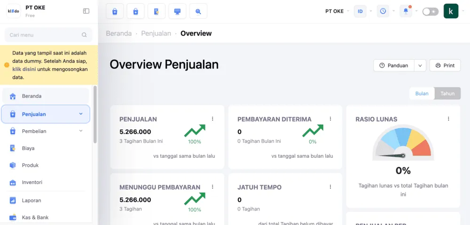Click the 'PT OKE' company name in the sidebar header

[x=35, y=8]
